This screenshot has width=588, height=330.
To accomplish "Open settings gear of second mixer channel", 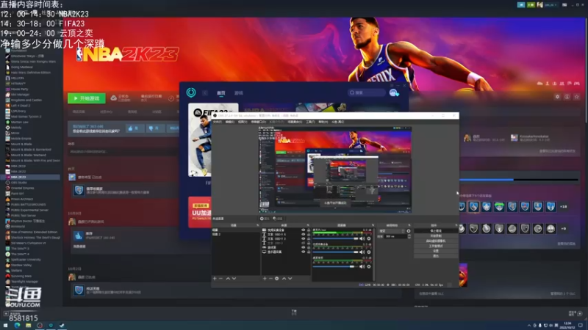I will (369, 252).
